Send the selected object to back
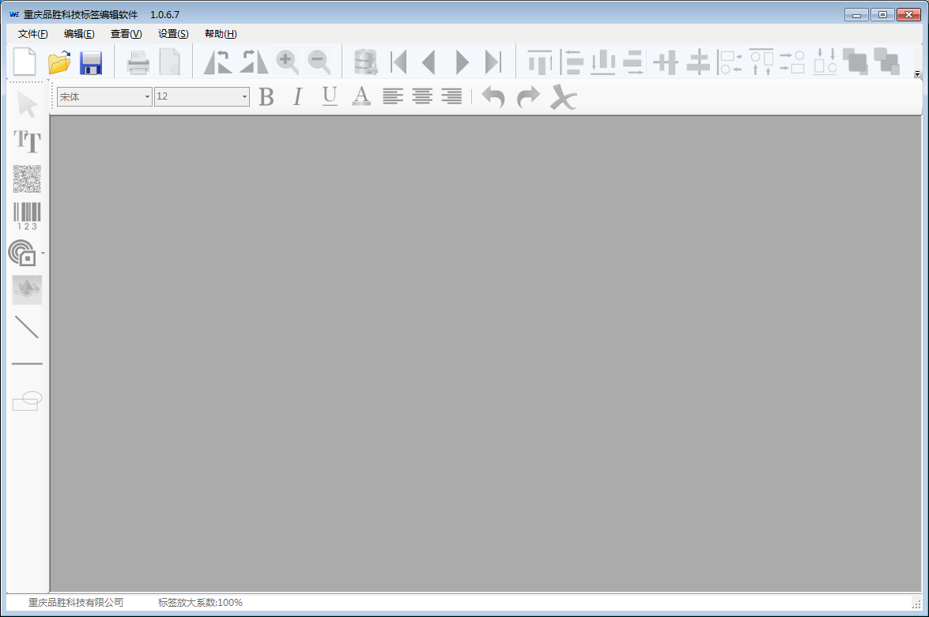Screen dimensions: 929x617 click(887, 62)
